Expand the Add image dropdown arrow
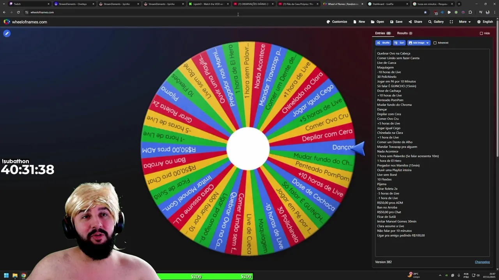The image size is (499, 280). 428,43
